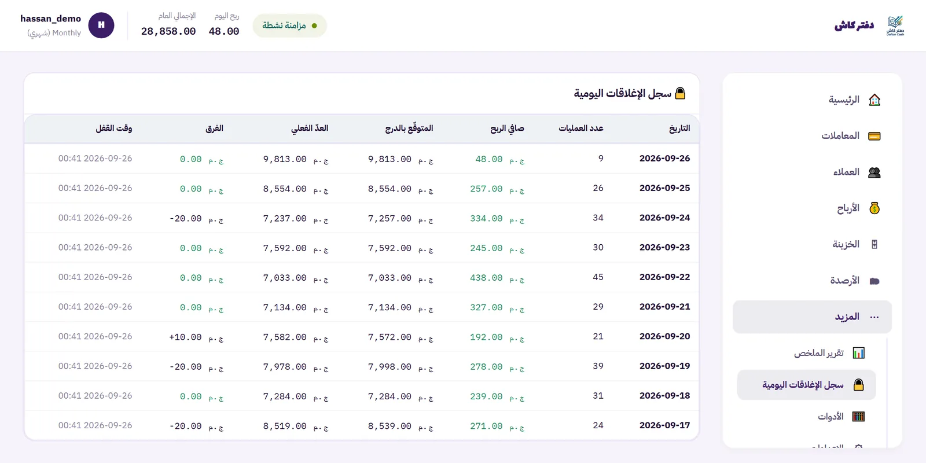The image size is (926, 463).
Task: Click net profit 257.00 value
Action: (x=497, y=189)
